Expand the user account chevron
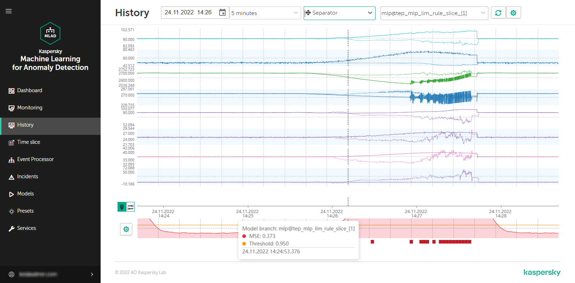 pos(92,274)
